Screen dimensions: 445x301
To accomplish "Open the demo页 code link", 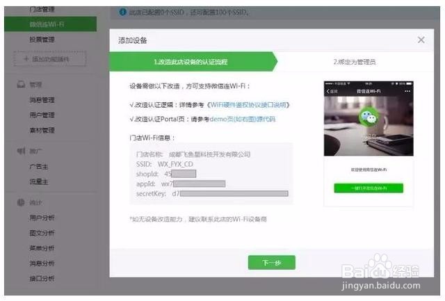I will (x=242, y=119).
